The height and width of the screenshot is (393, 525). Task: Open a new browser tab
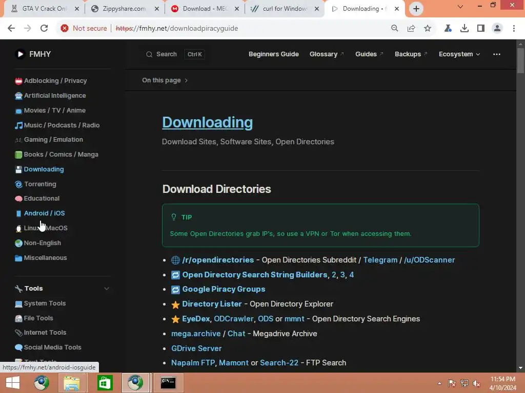tap(416, 9)
